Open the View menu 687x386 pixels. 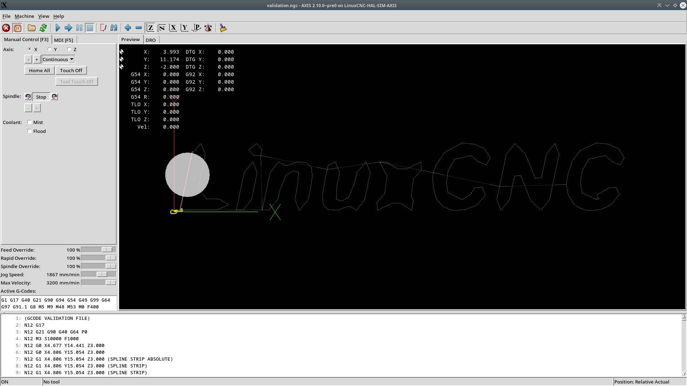tap(44, 16)
